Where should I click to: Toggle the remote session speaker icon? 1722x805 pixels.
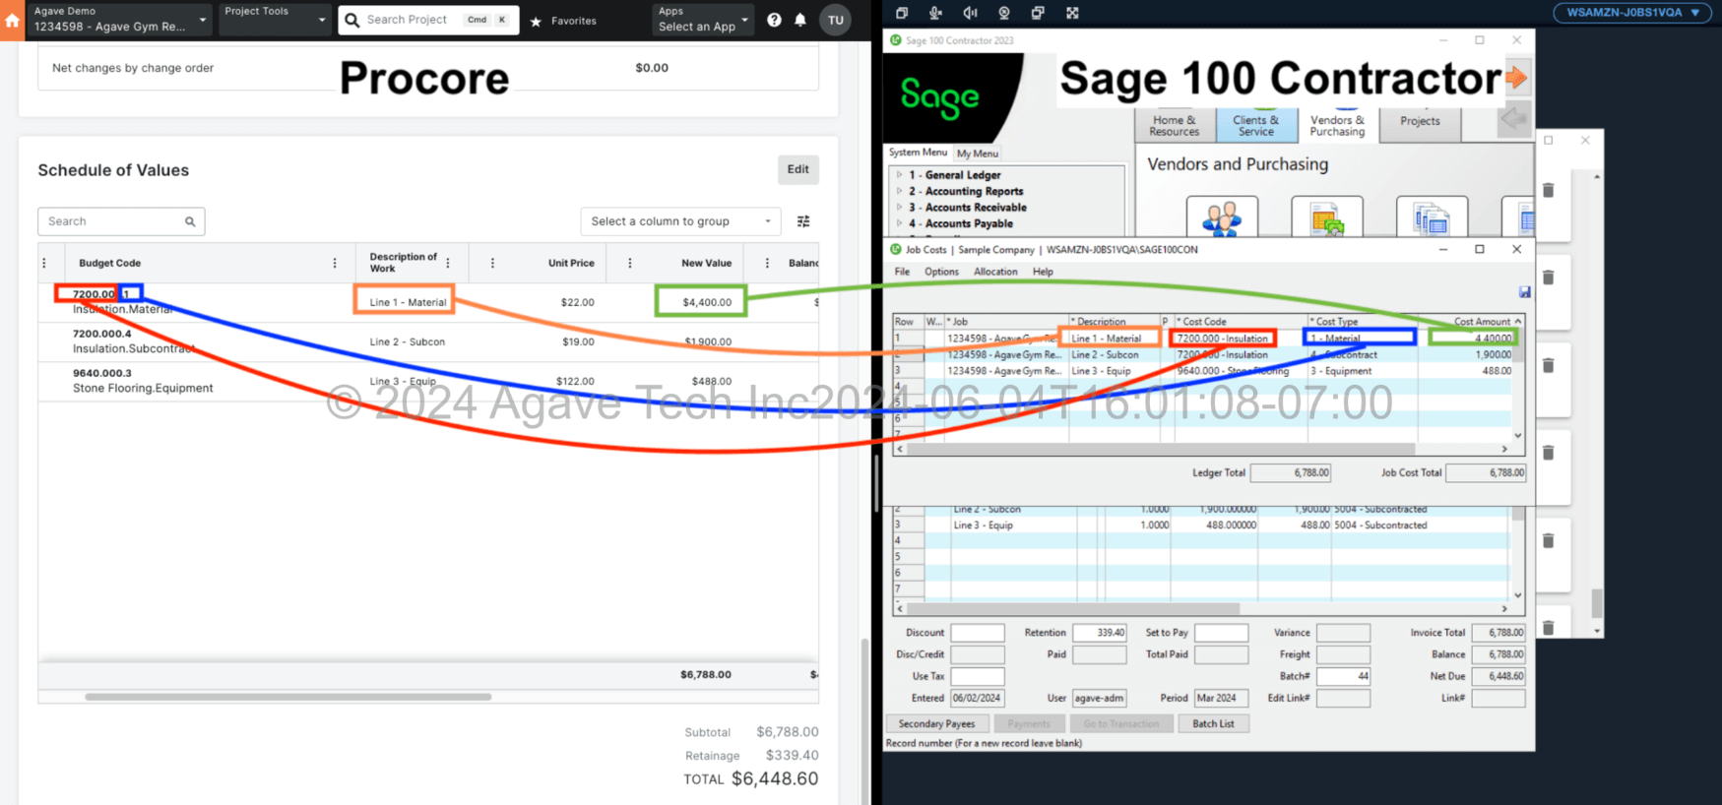coord(970,13)
